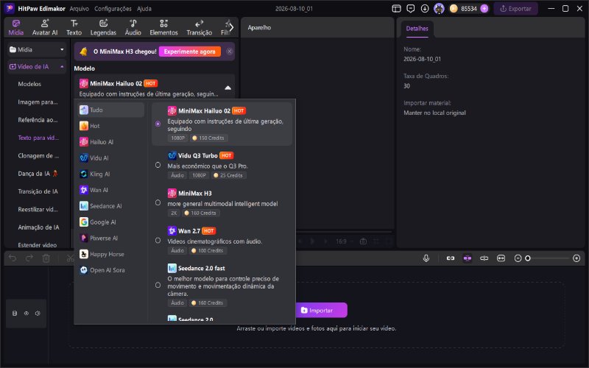Click the undo icon in timeline toolbar

[13, 258]
